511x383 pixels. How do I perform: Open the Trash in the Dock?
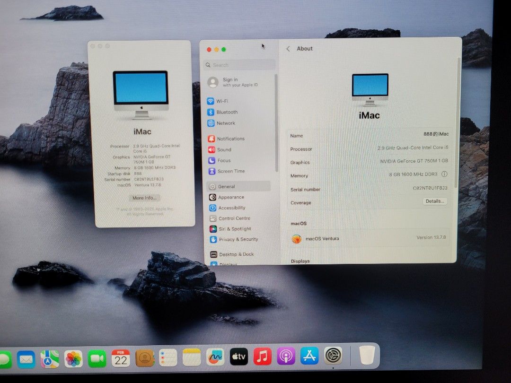tap(367, 355)
